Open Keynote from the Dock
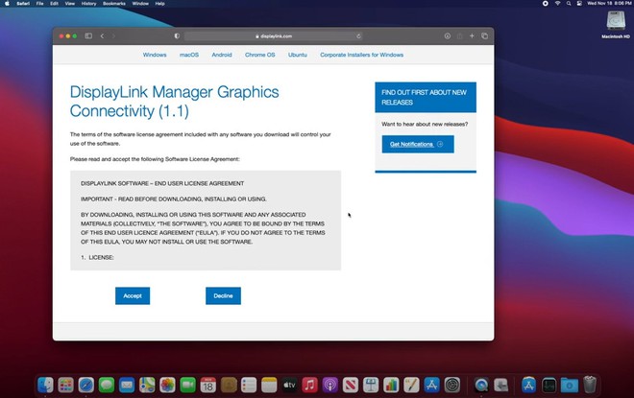This screenshot has height=398, width=634. pos(371,386)
